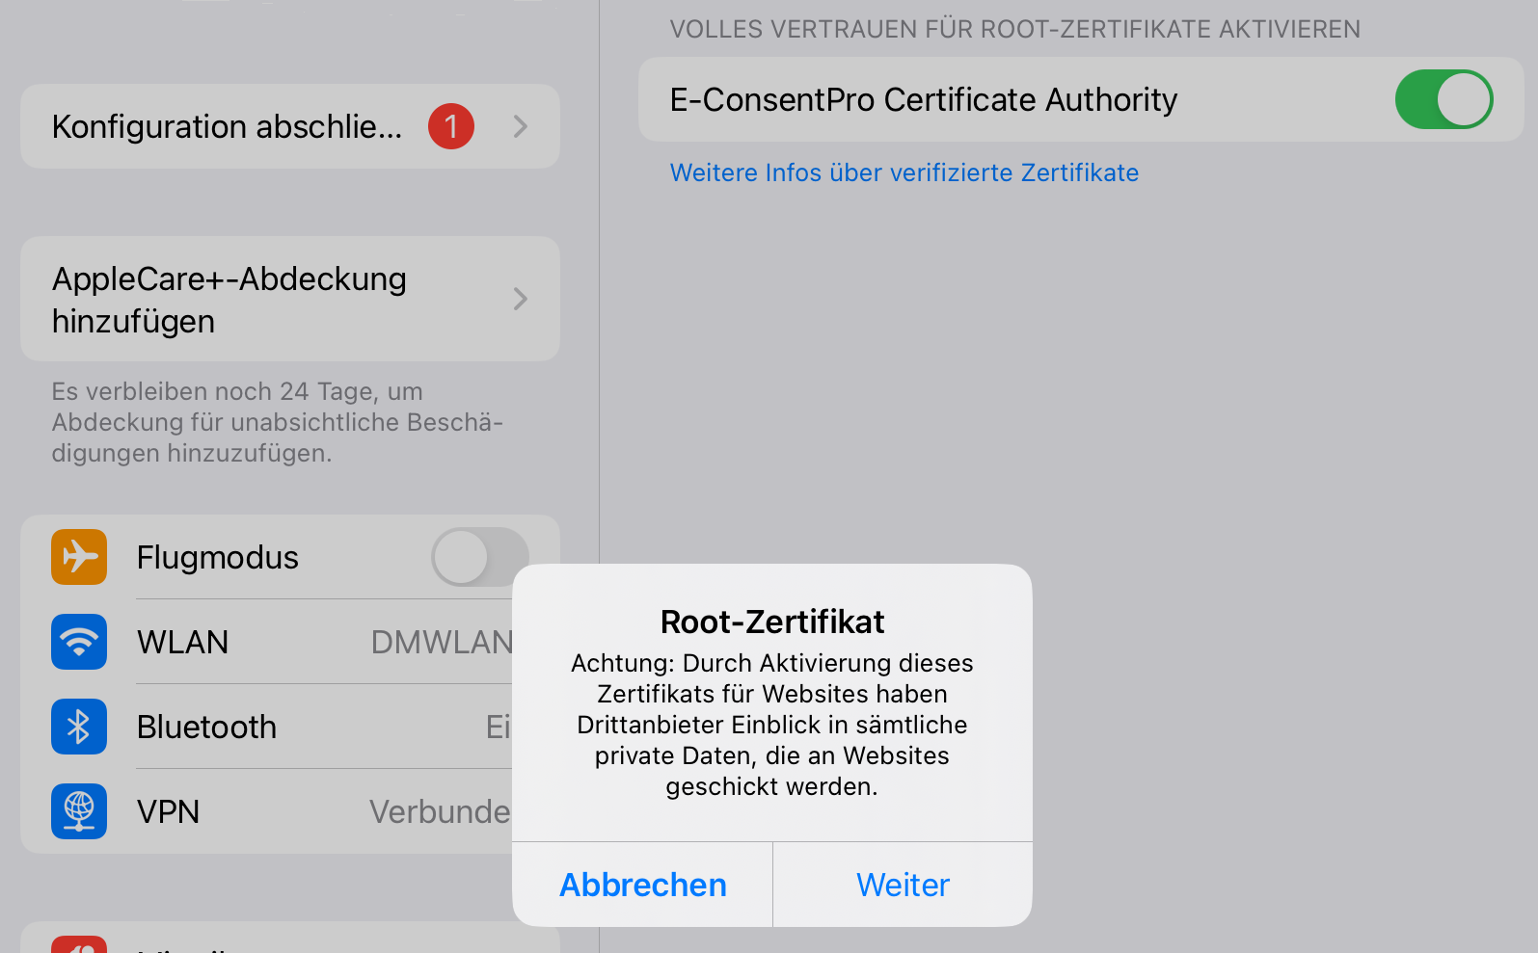1538x953 pixels.
Task: Tap the E-ConsentPro Certificate Authority label
Action: 924,99
